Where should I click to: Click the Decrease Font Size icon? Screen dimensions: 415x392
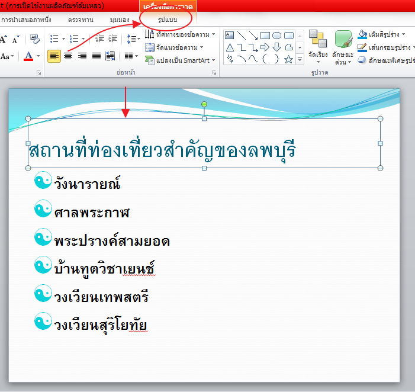click(x=15, y=39)
